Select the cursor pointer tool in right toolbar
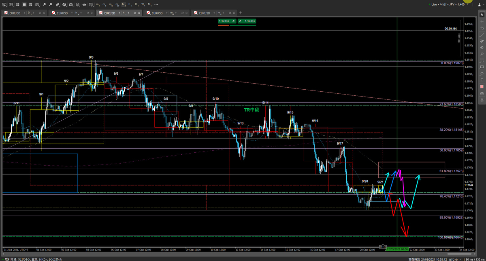The image size is (486, 261). [x=482, y=15]
